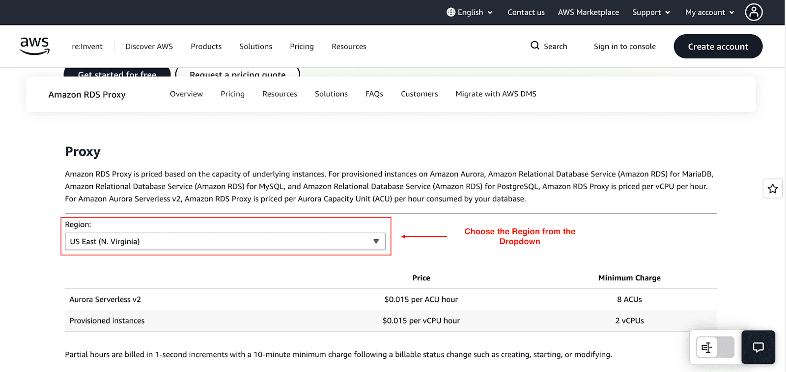Open AWS Marketplace link

pyautogui.click(x=588, y=12)
